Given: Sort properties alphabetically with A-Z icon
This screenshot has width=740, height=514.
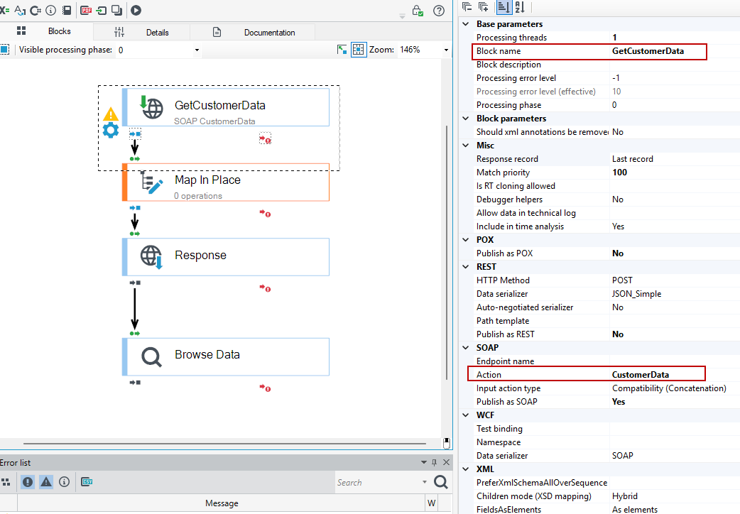Looking at the screenshot, I should click(520, 6).
